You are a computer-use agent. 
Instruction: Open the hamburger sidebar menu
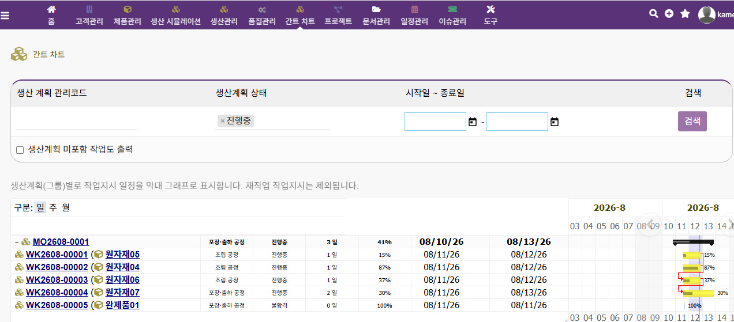click(5, 16)
